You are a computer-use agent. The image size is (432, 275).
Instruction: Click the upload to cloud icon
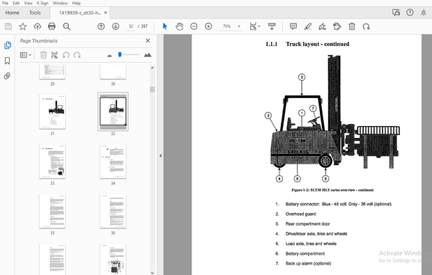(37, 26)
